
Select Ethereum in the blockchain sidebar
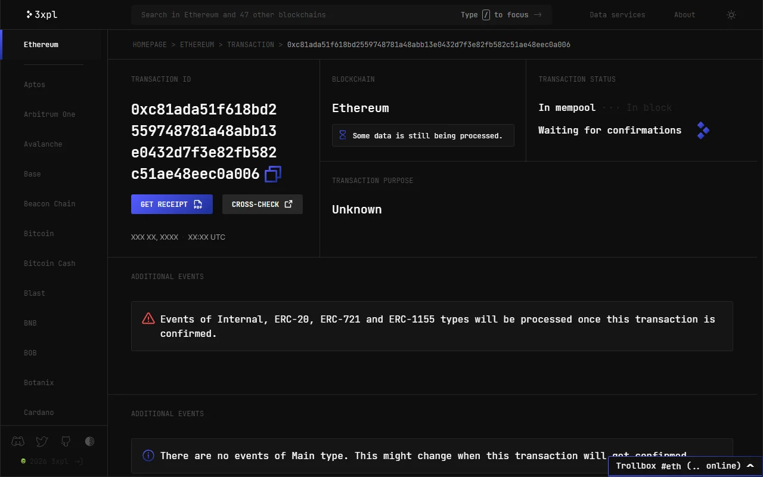[x=41, y=45]
